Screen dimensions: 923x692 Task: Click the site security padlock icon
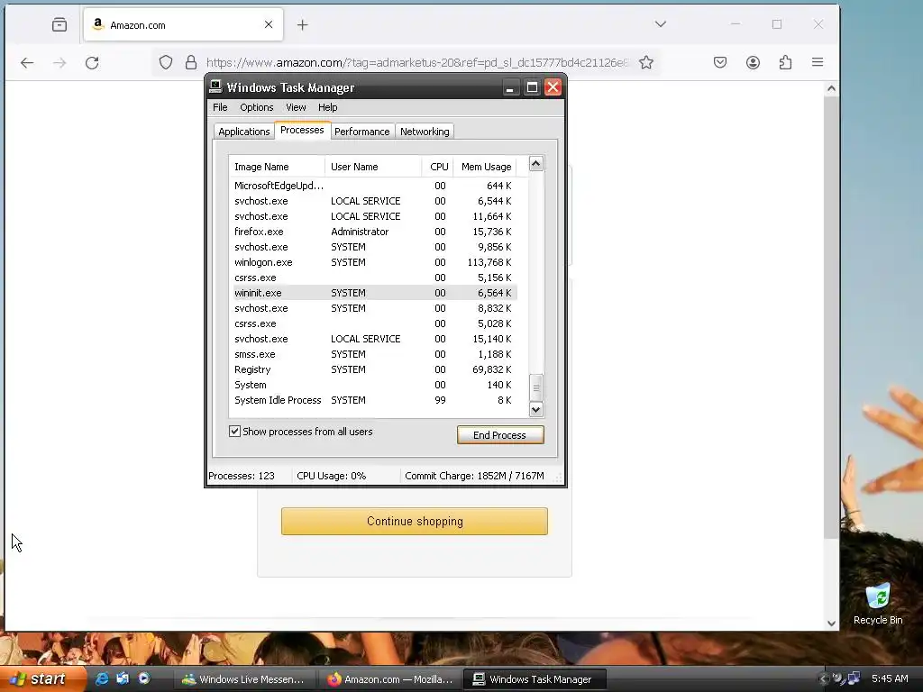coord(191,62)
